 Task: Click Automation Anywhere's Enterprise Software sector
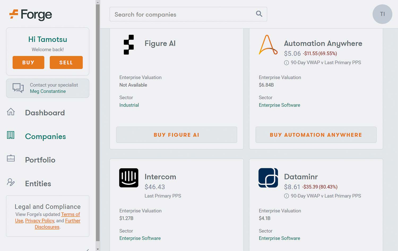279,105
